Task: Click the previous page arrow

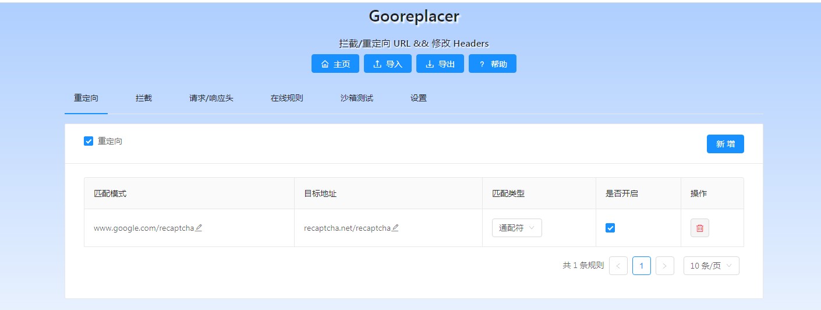Action: coord(618,266)
